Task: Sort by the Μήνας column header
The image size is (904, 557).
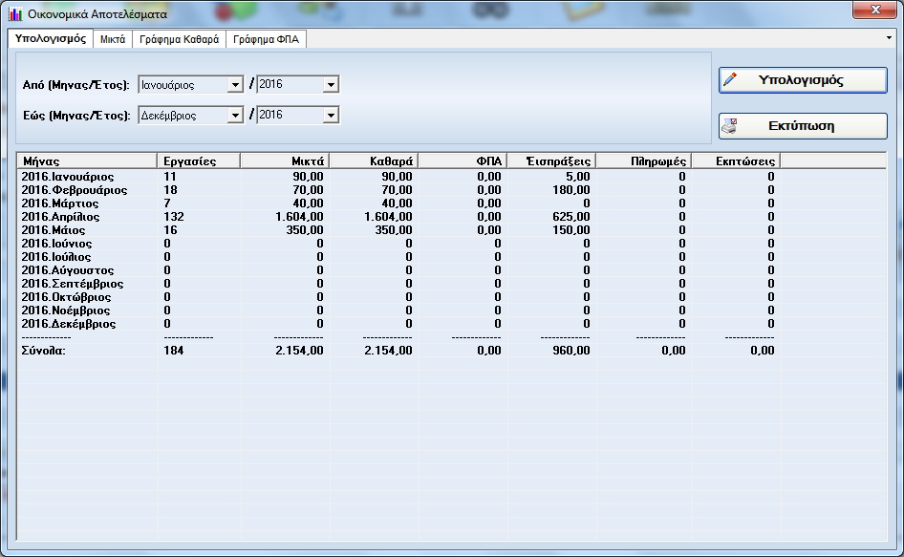Action: coord(86,161)
